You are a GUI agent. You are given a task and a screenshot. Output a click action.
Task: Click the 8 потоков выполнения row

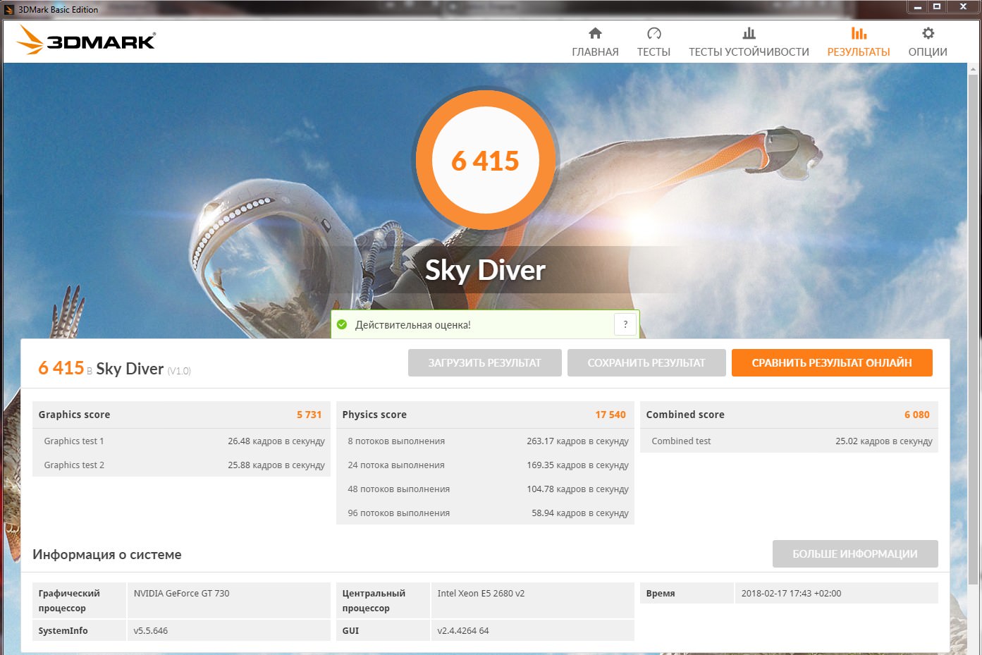tap(485, 441)
